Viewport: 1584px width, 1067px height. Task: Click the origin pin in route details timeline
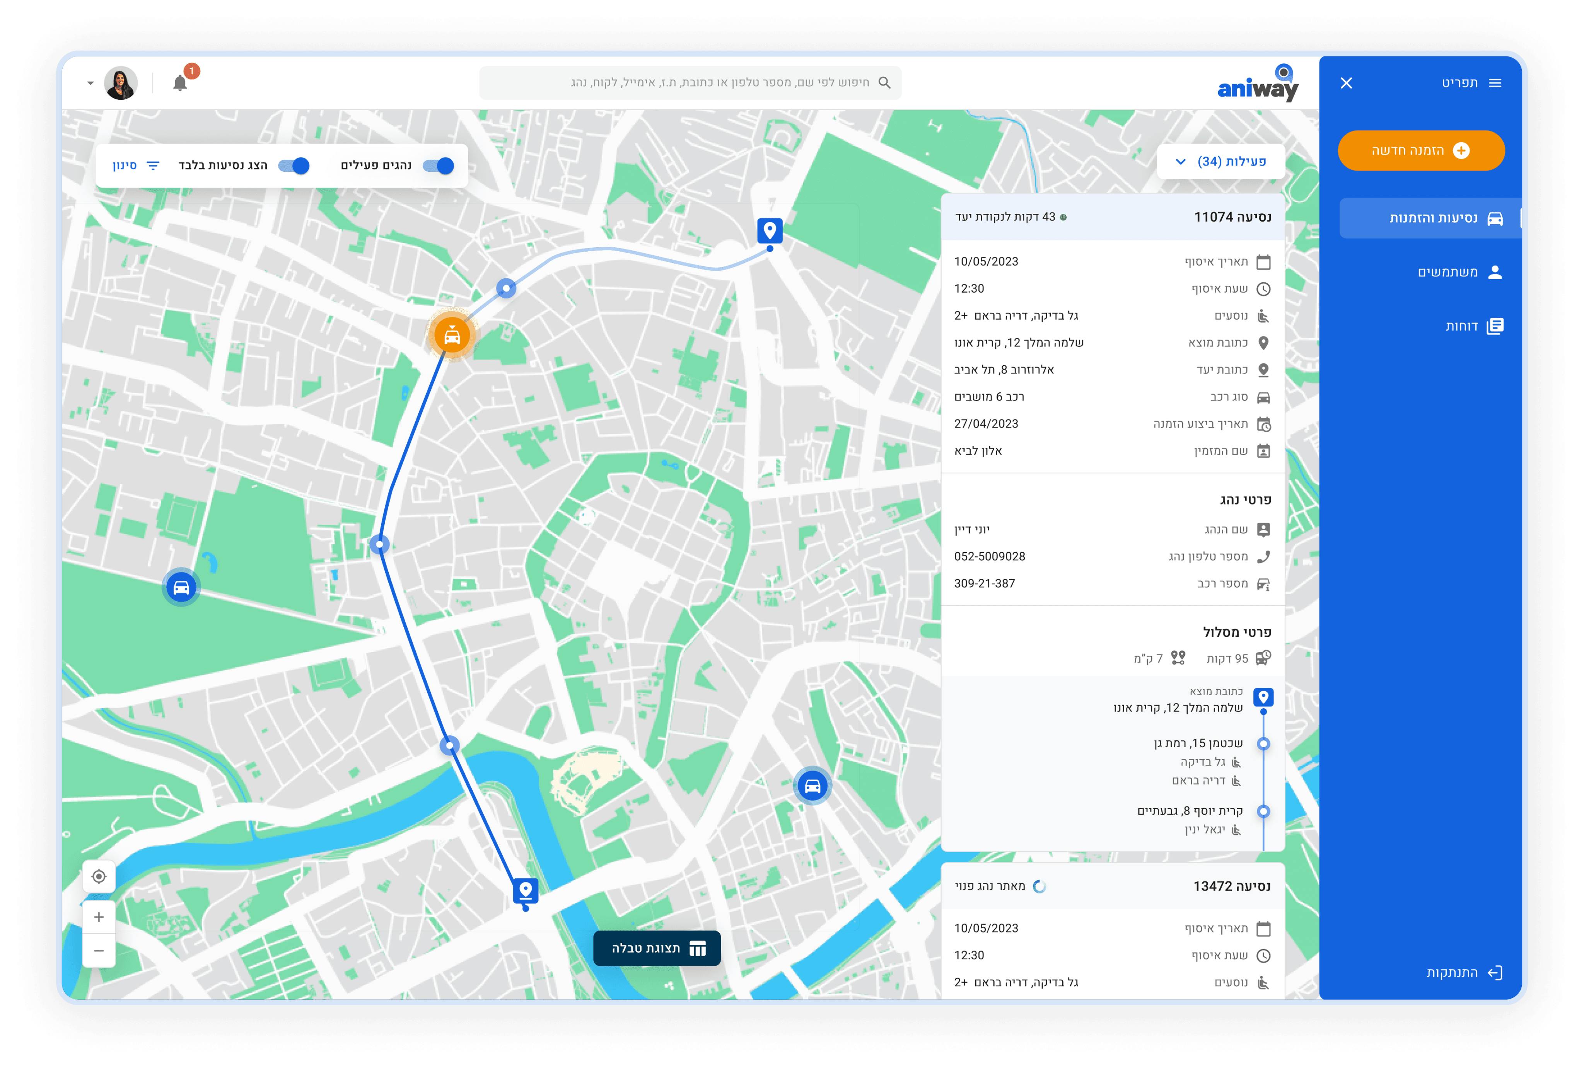(x=1263, y=697)
